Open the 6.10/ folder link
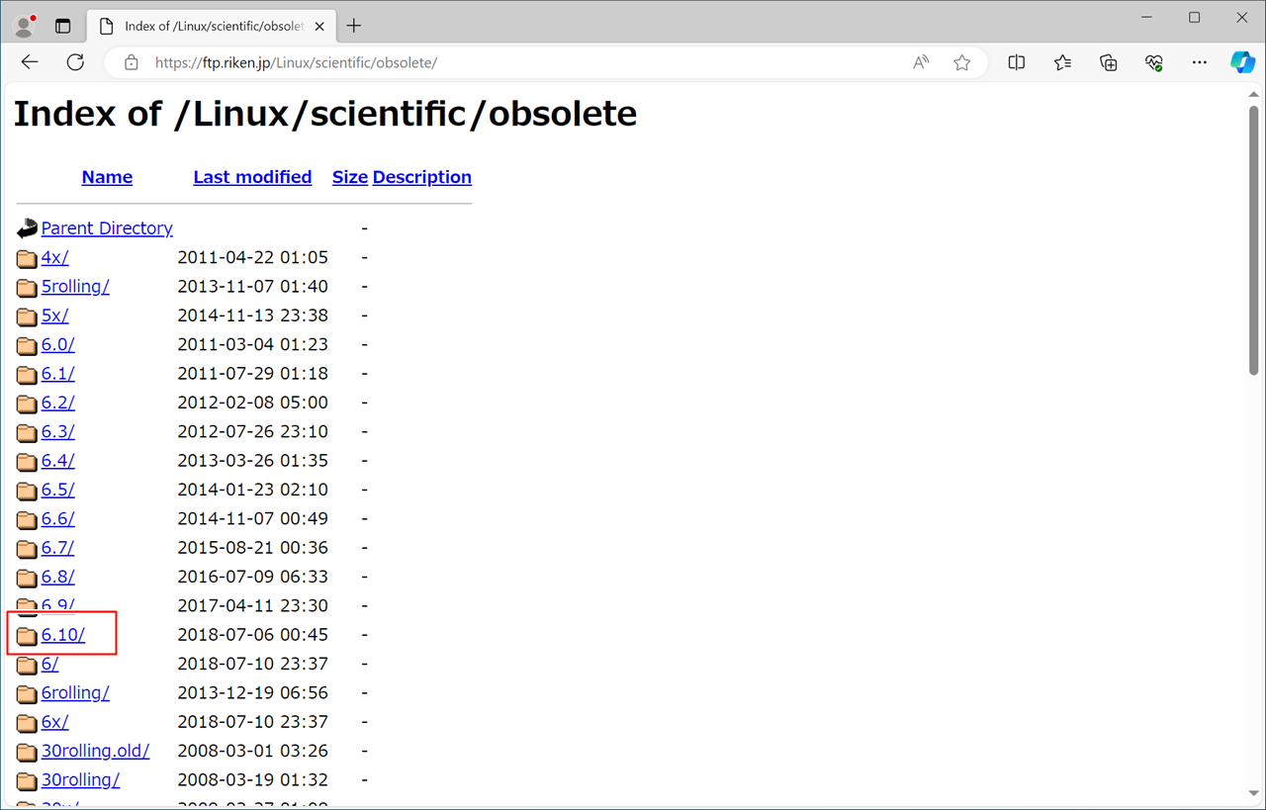Screen dimensions: 1266x810 pos(63,635)
